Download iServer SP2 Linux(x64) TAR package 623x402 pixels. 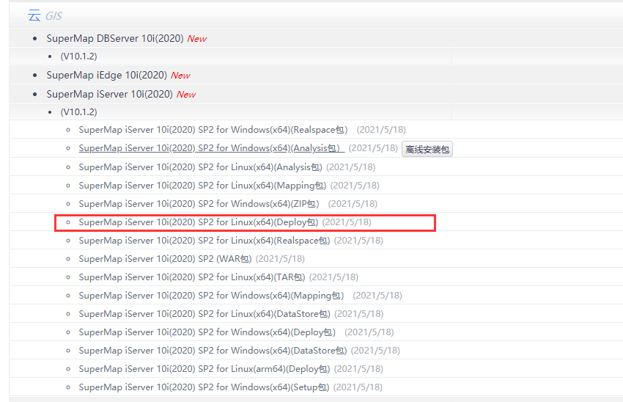192,277
